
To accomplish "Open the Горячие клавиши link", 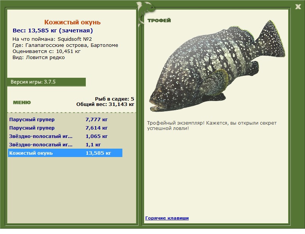I will [167, 218].
